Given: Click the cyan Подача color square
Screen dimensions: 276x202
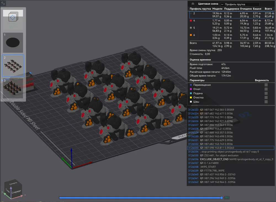Looking at the screenshot, I should click(x=191, y=93).
